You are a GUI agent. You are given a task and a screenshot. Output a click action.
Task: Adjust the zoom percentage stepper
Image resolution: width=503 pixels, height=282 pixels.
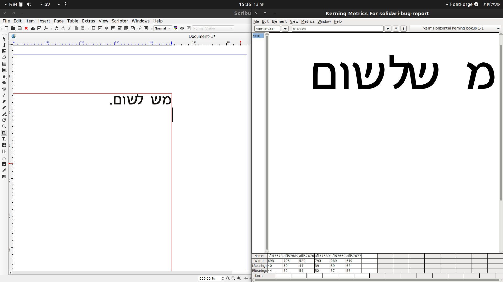(222, 278)
